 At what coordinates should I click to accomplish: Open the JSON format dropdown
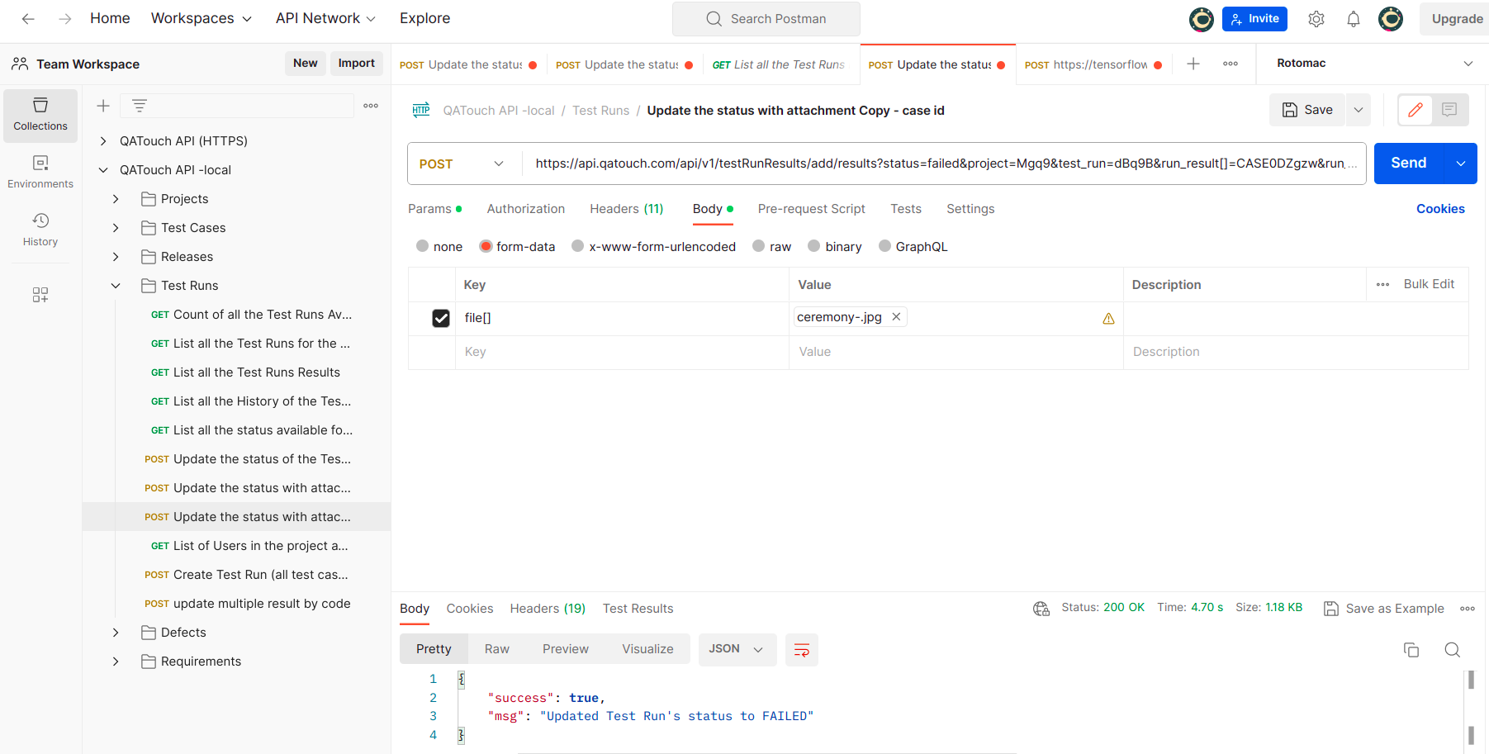point(736,649)
